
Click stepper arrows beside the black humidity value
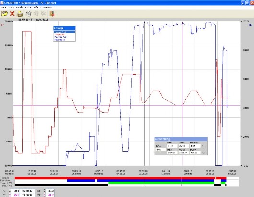[44, 191]
